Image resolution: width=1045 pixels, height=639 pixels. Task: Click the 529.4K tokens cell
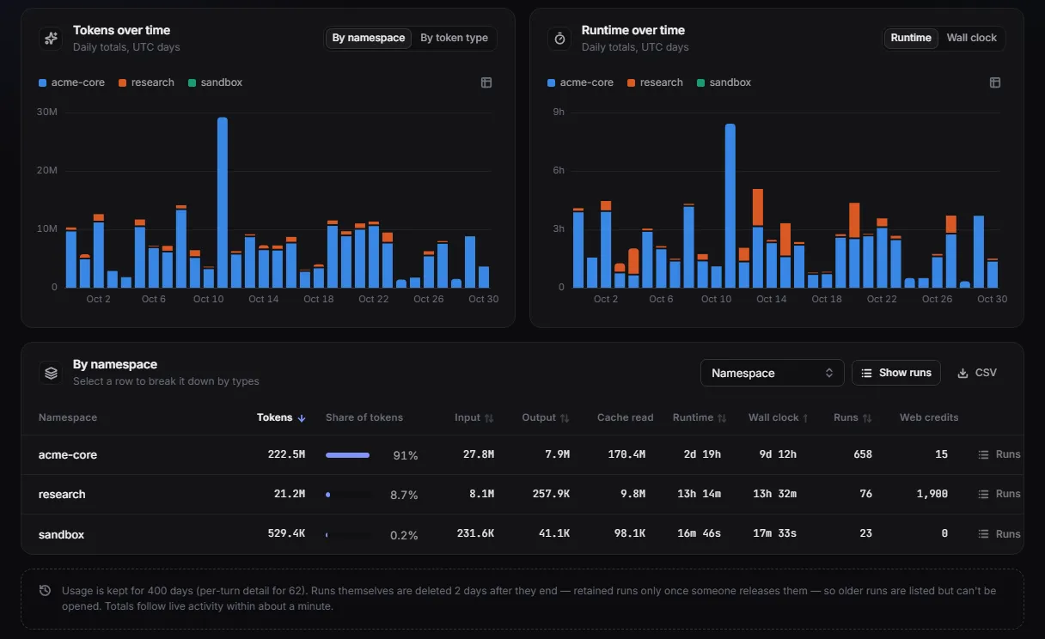click(286, 534)
